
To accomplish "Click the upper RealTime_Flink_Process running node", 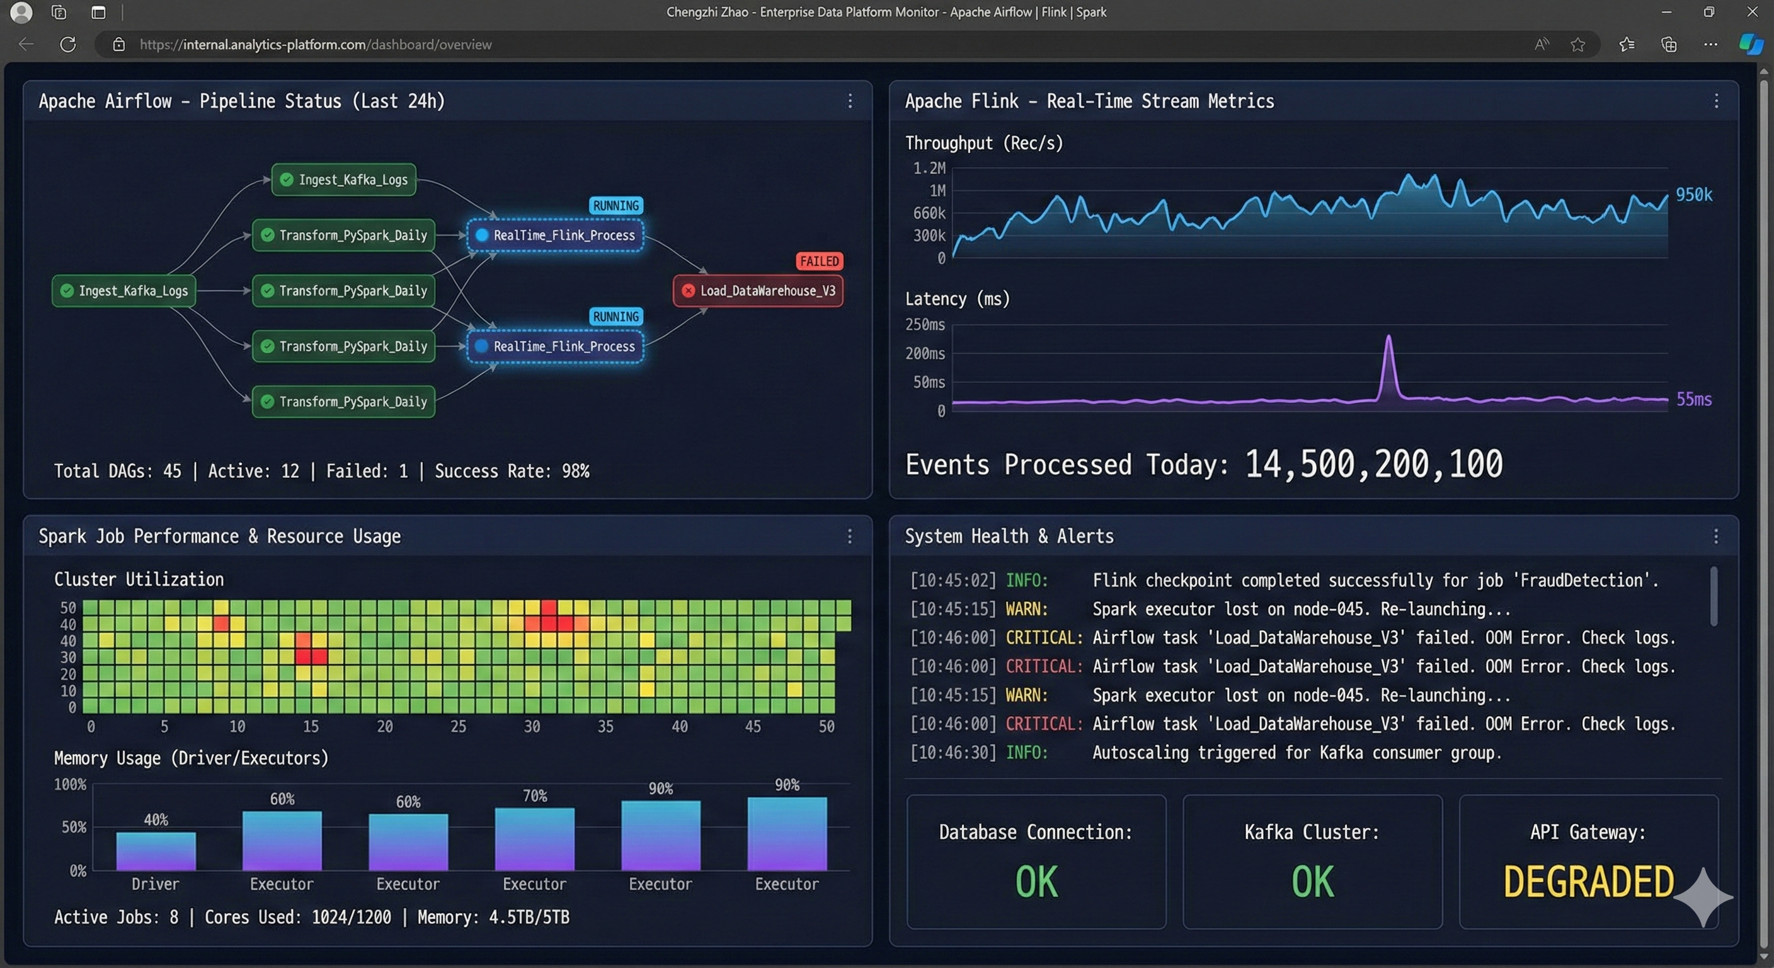I will pos(555,236).
